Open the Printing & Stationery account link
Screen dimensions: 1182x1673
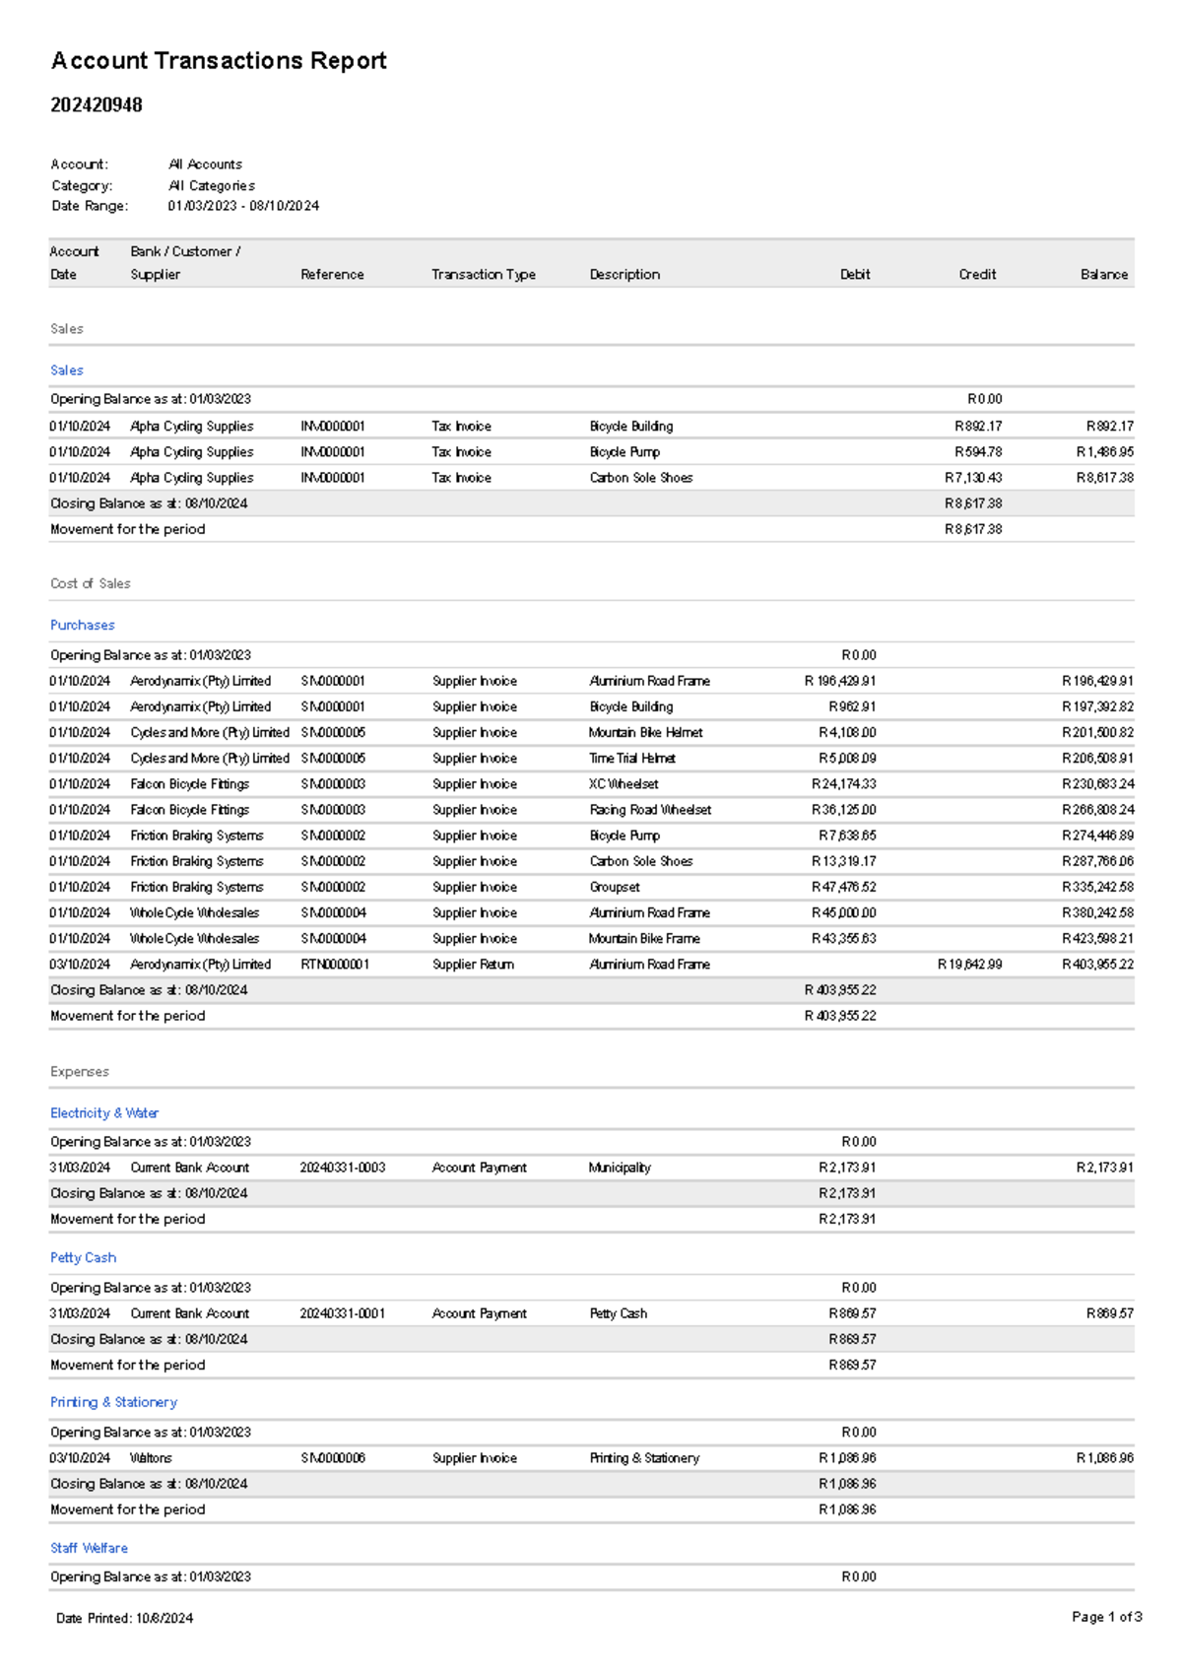[x=114, y=1402]
